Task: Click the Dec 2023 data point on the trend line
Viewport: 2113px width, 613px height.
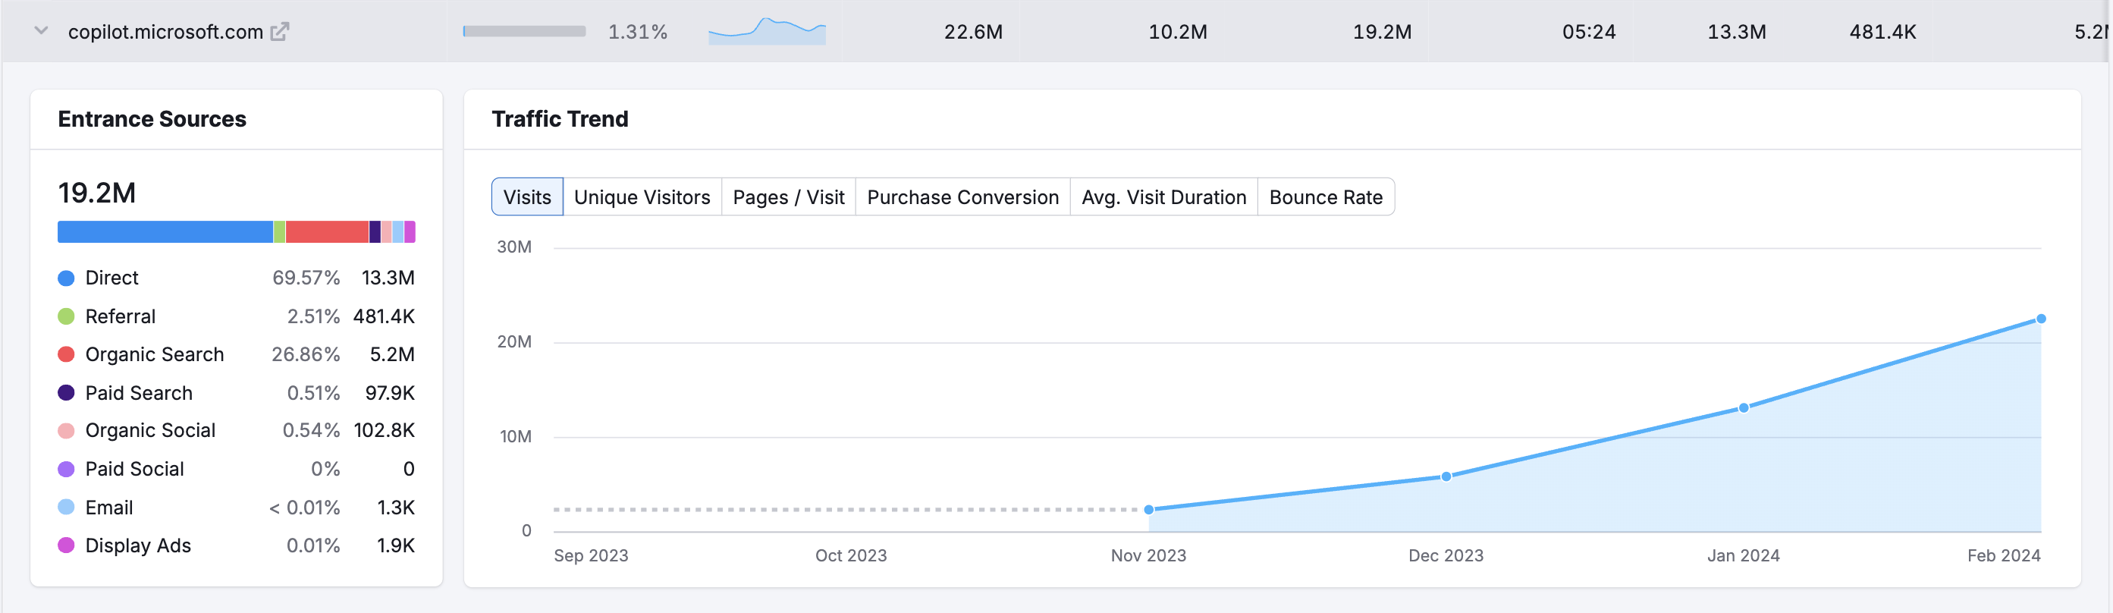Action: coord(1446,476)
